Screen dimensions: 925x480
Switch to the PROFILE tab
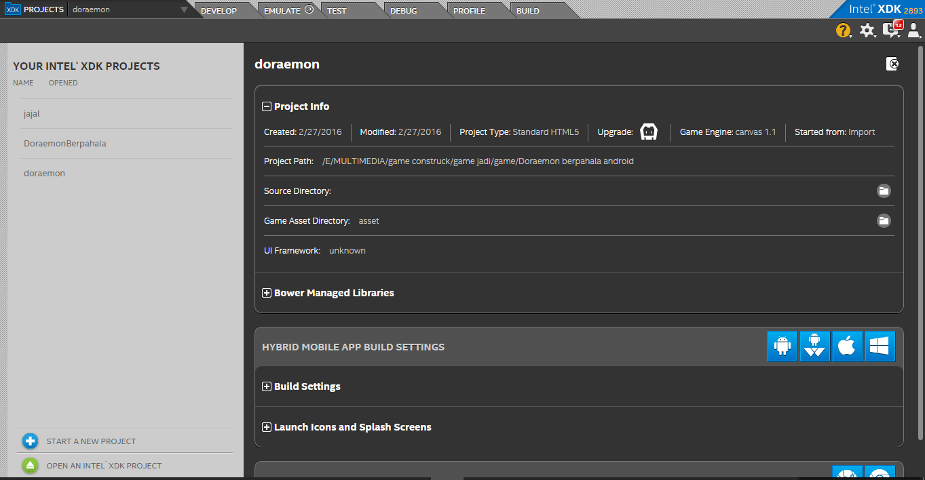[x=470, y=11]
